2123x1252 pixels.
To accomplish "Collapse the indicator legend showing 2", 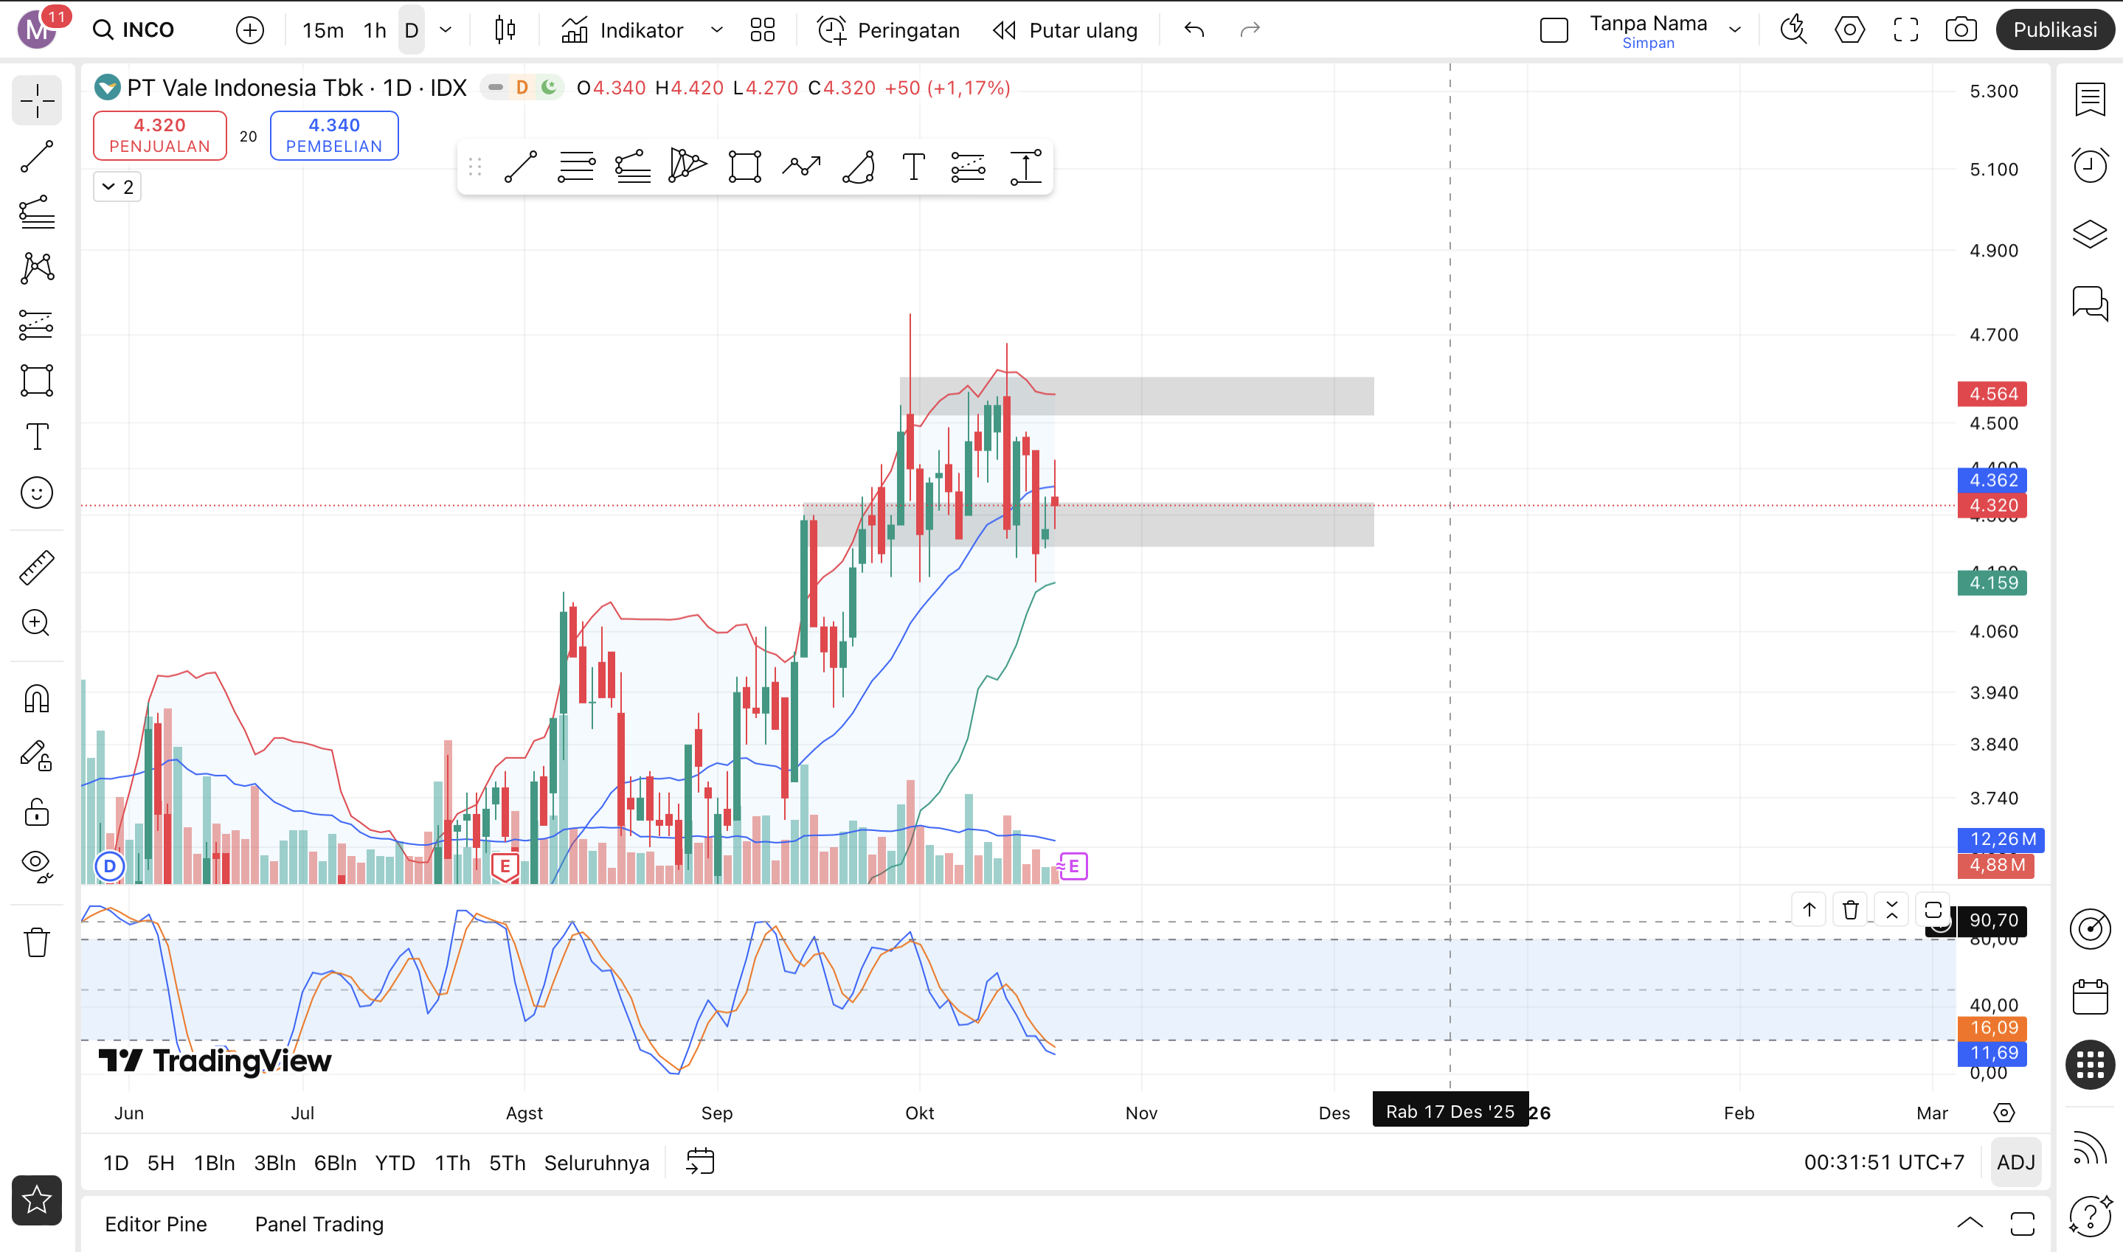I will tap(117, 187).
